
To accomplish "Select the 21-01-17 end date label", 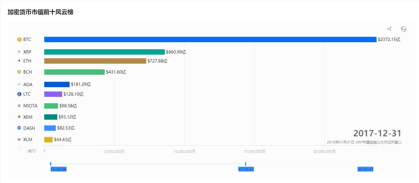I will click(x=365, y=170).
